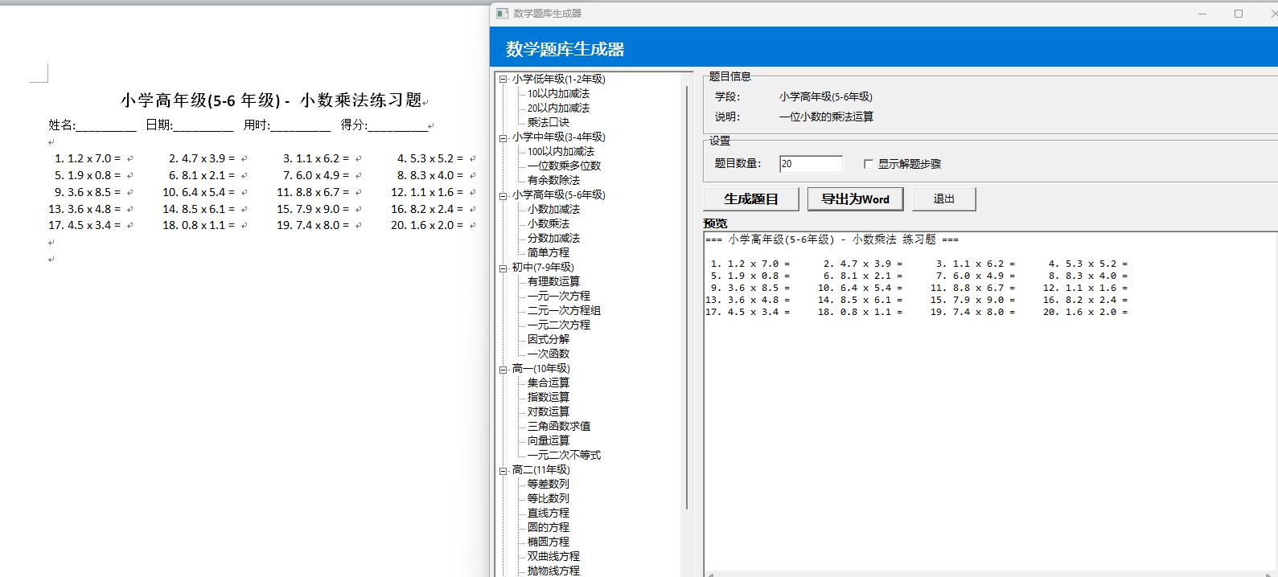Select 等差数列 in the tree

[548, 485]
